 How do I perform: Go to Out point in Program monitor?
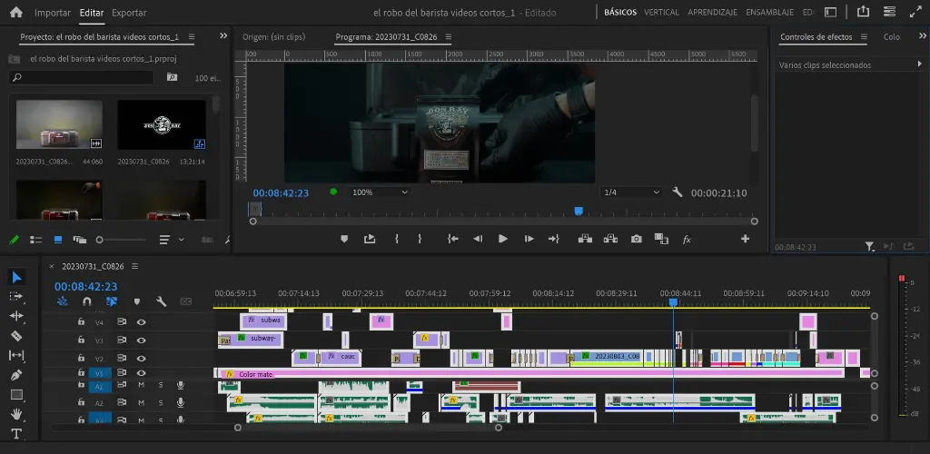pos(554,239)
